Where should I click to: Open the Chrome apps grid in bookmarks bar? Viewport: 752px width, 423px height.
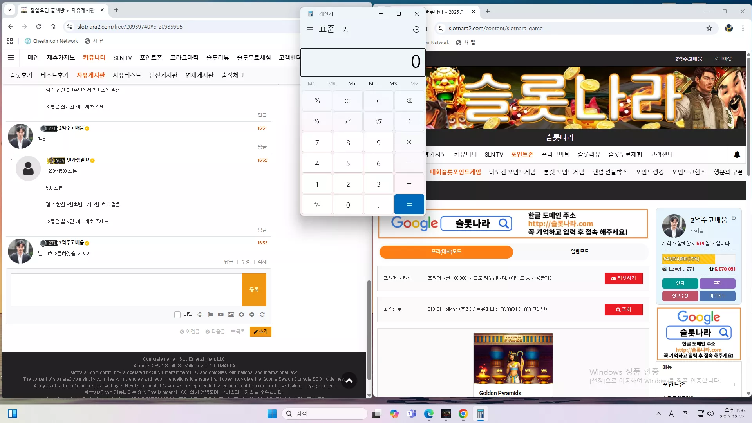pos(10,41)
